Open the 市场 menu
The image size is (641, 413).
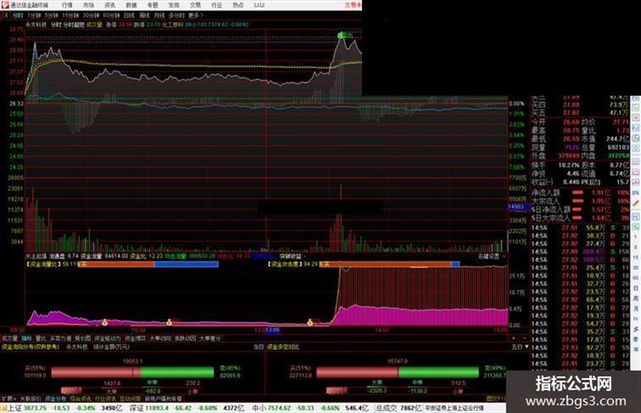(x=88, y=5)
